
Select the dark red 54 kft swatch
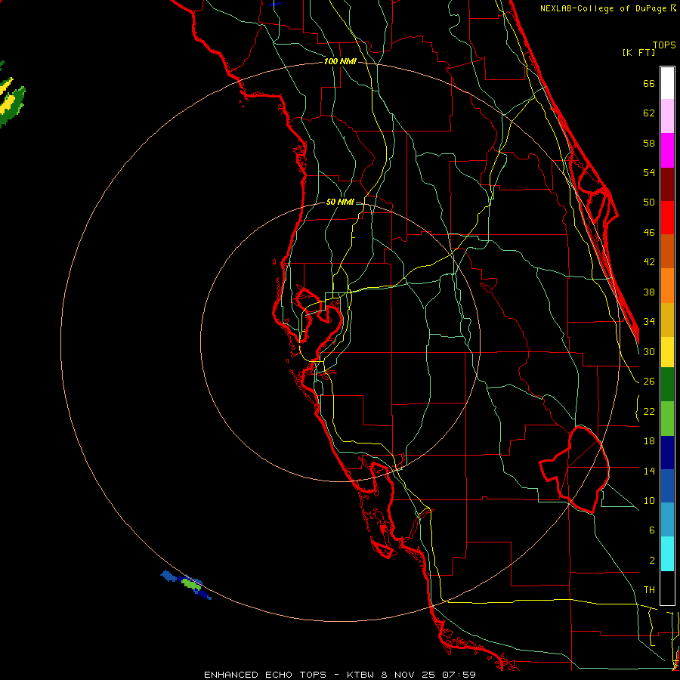point(667,184)
